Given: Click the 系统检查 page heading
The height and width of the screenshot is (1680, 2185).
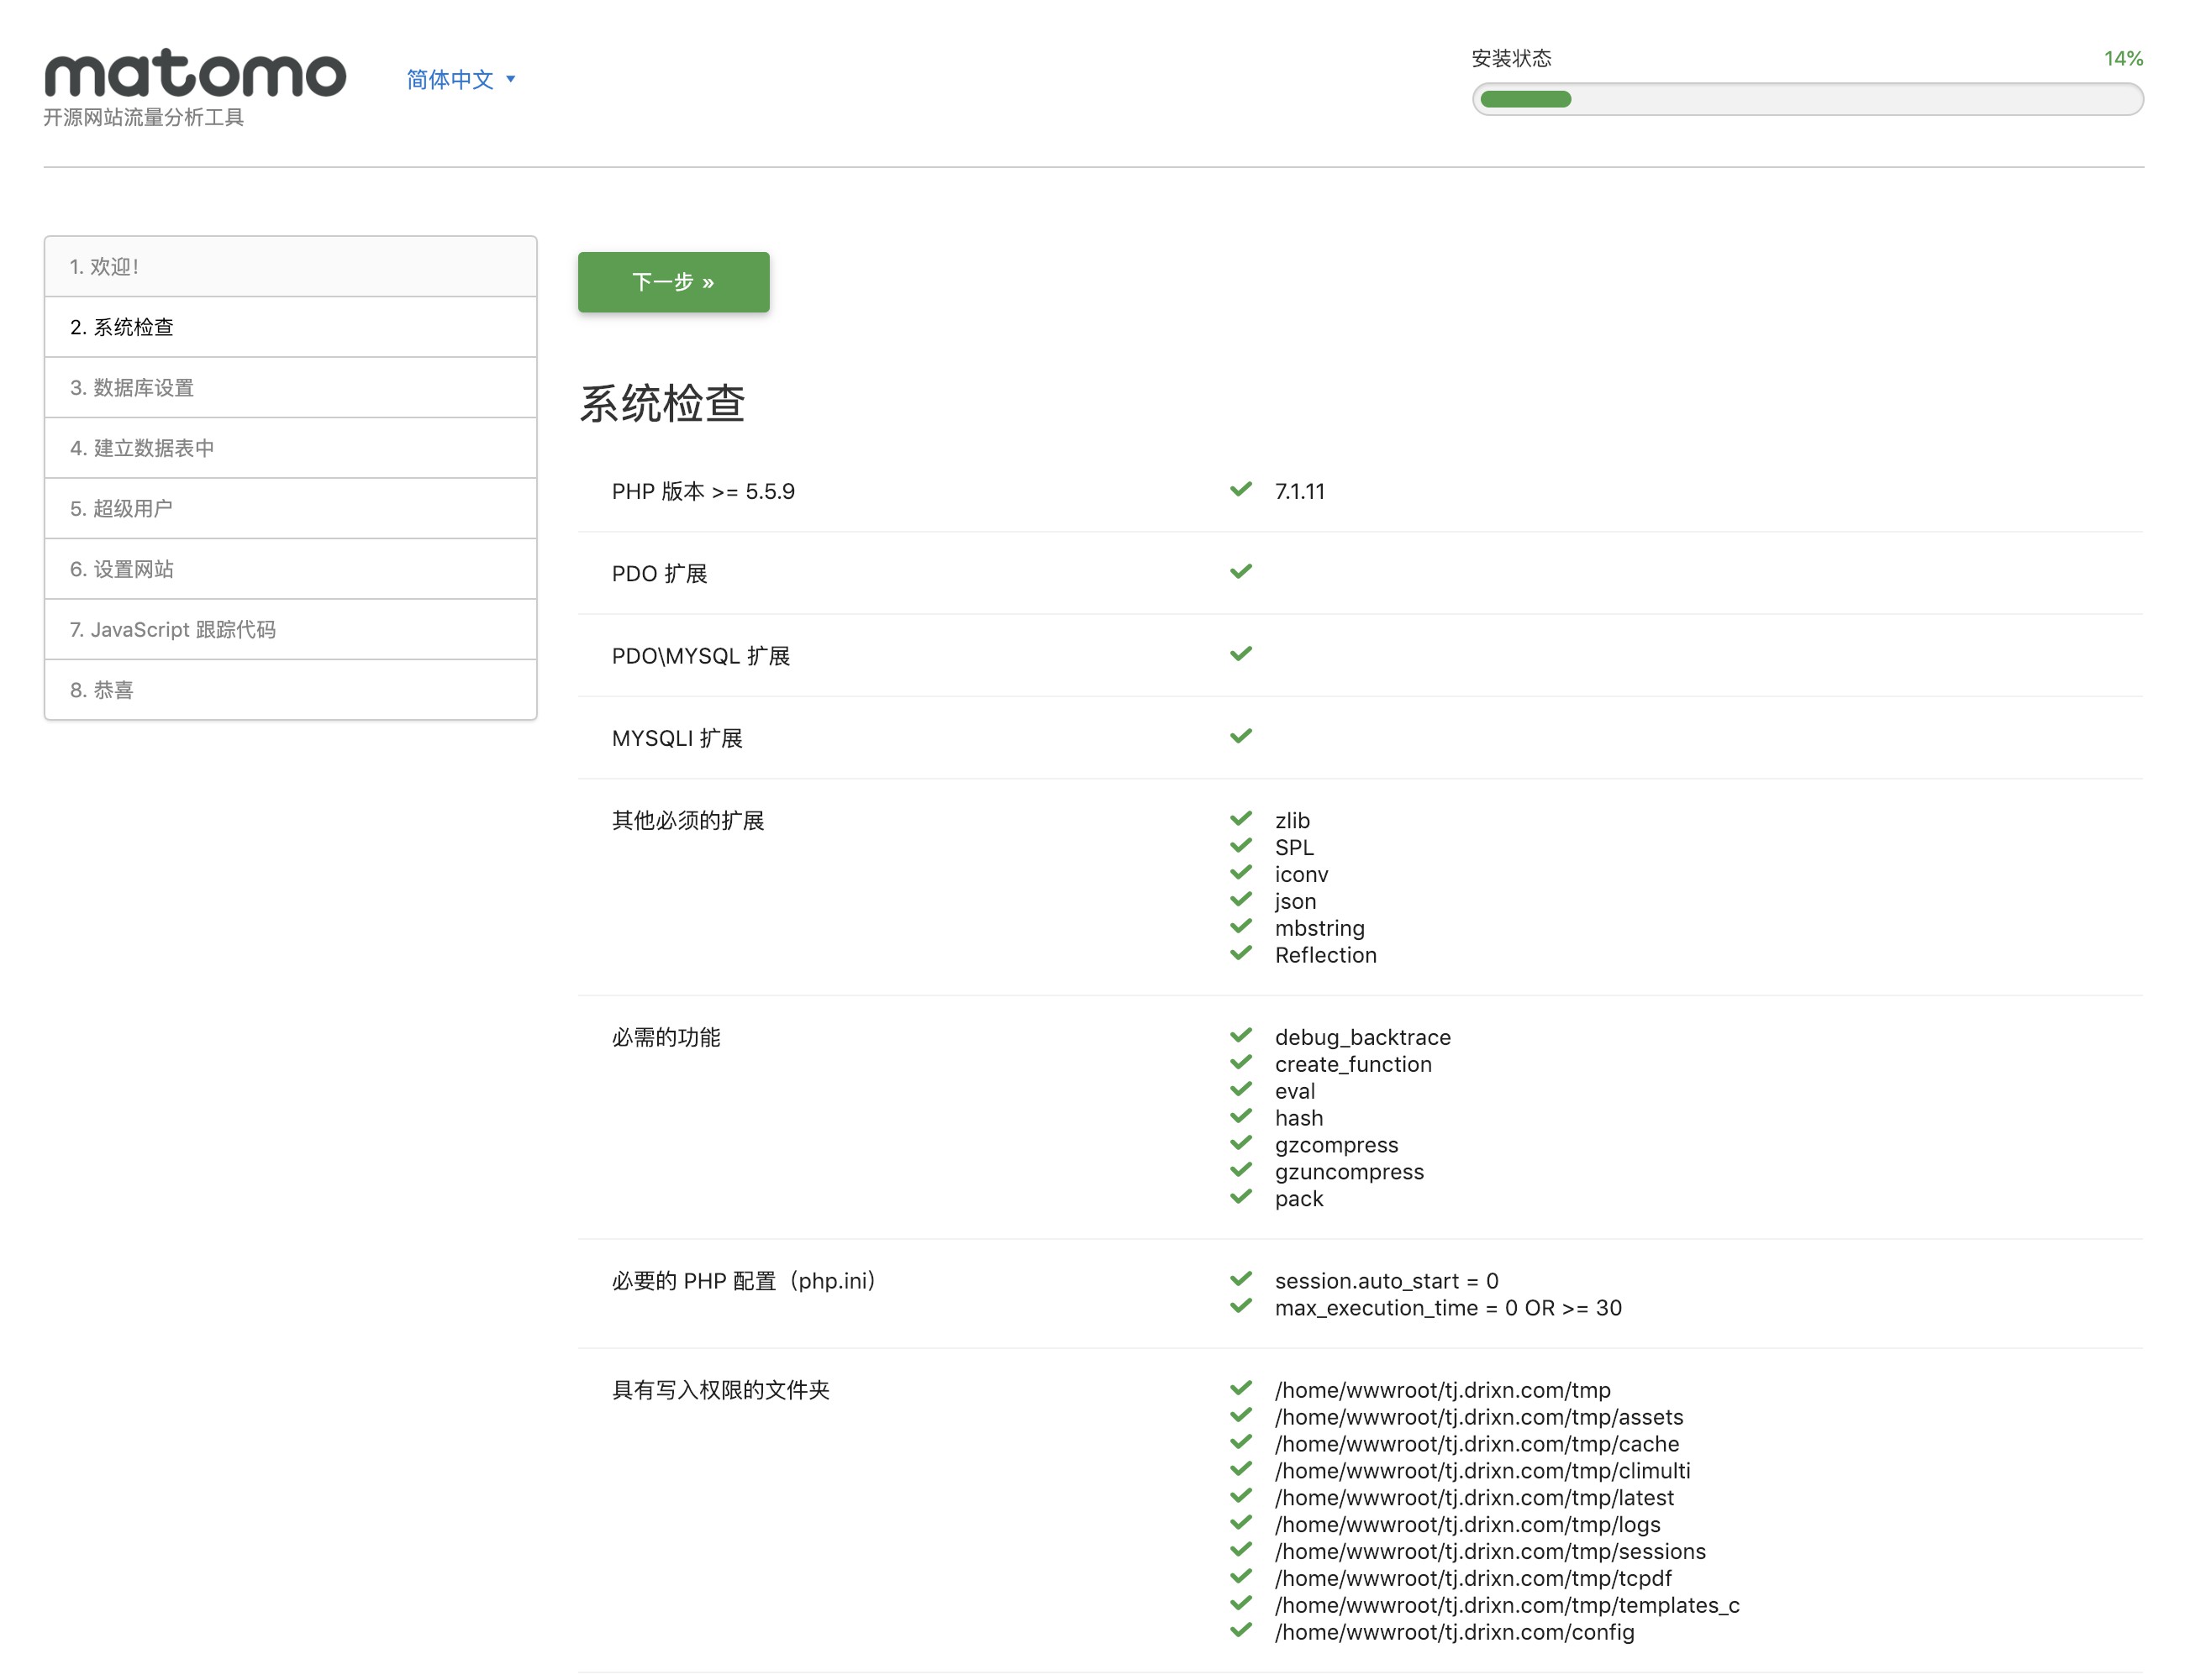Looking at the screenshot, I should 662,404.
